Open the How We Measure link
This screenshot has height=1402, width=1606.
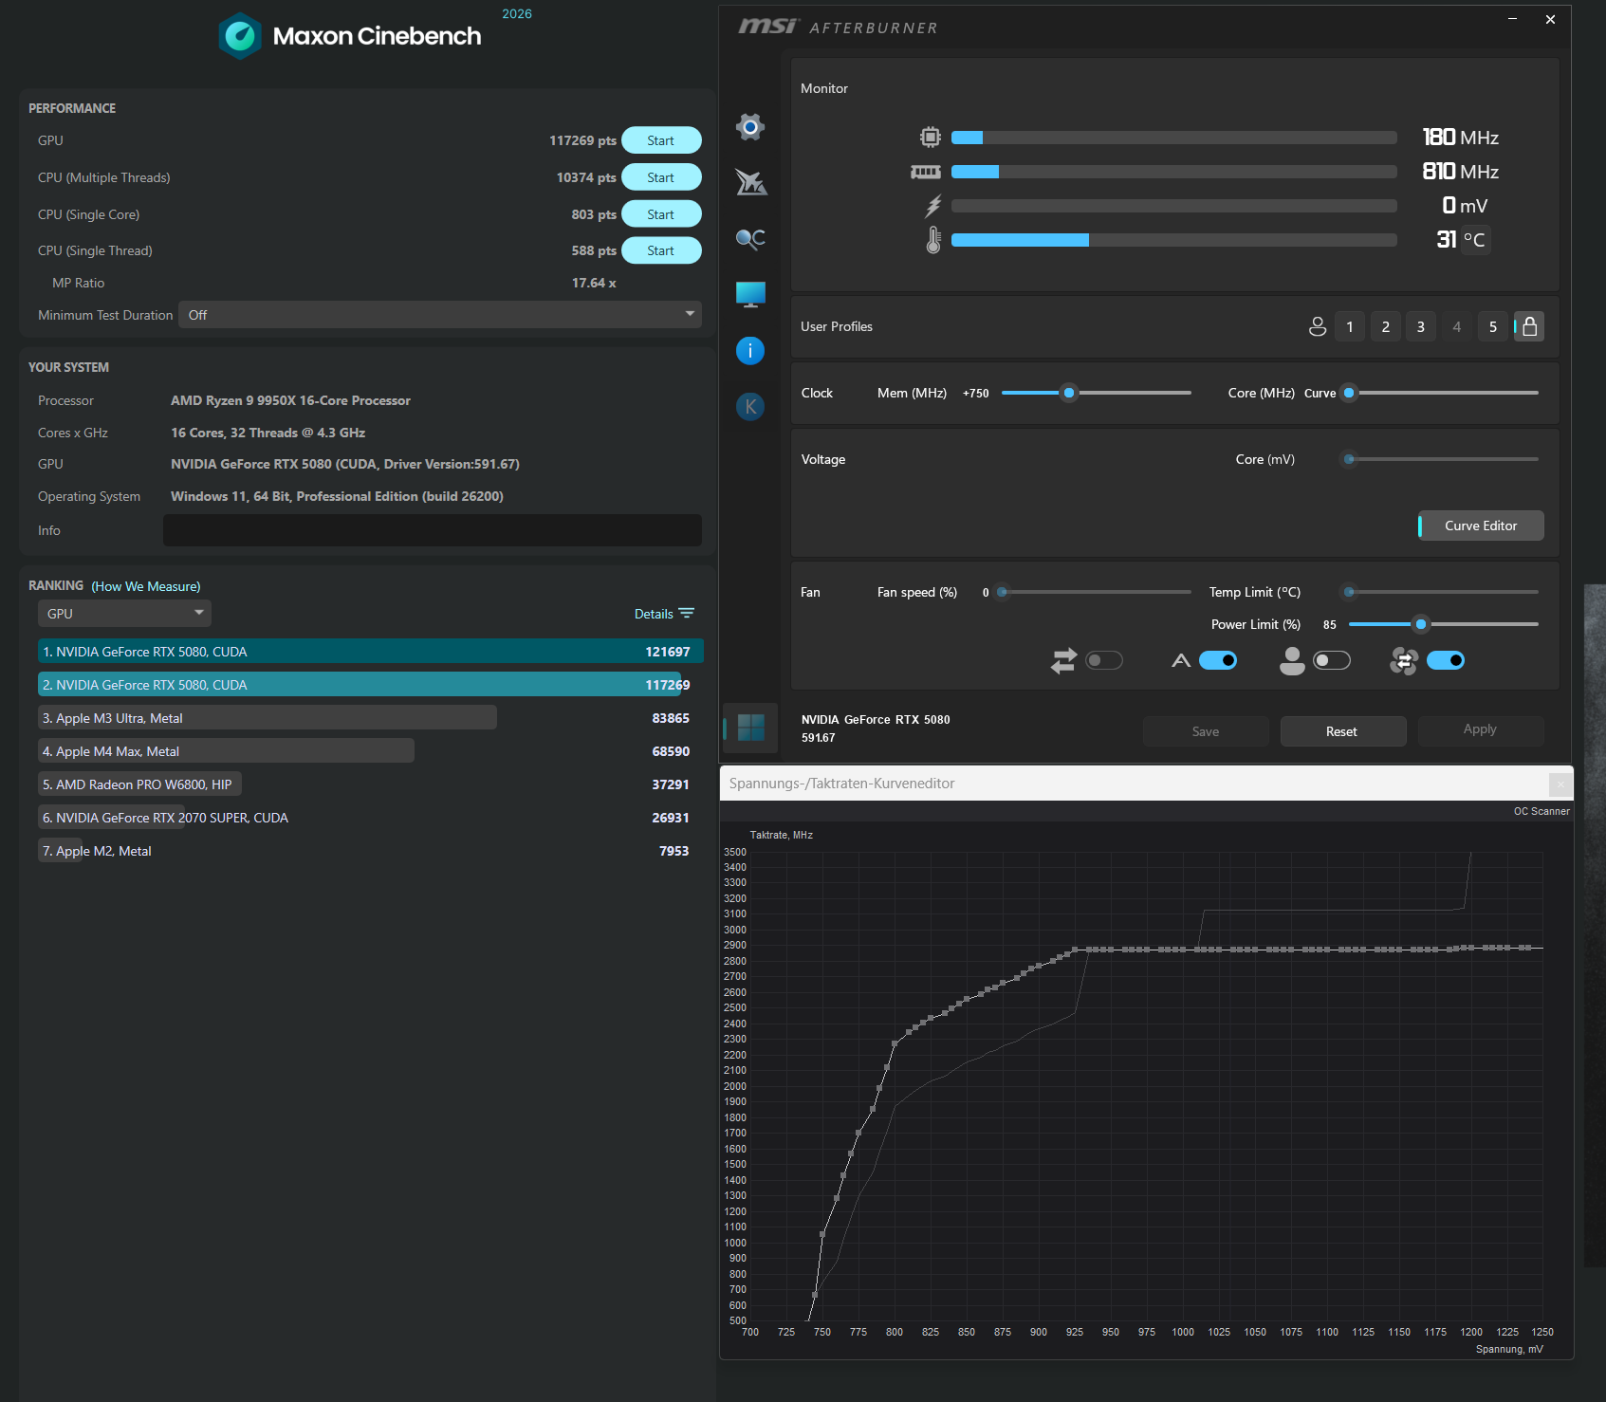(x=146, y=586)
